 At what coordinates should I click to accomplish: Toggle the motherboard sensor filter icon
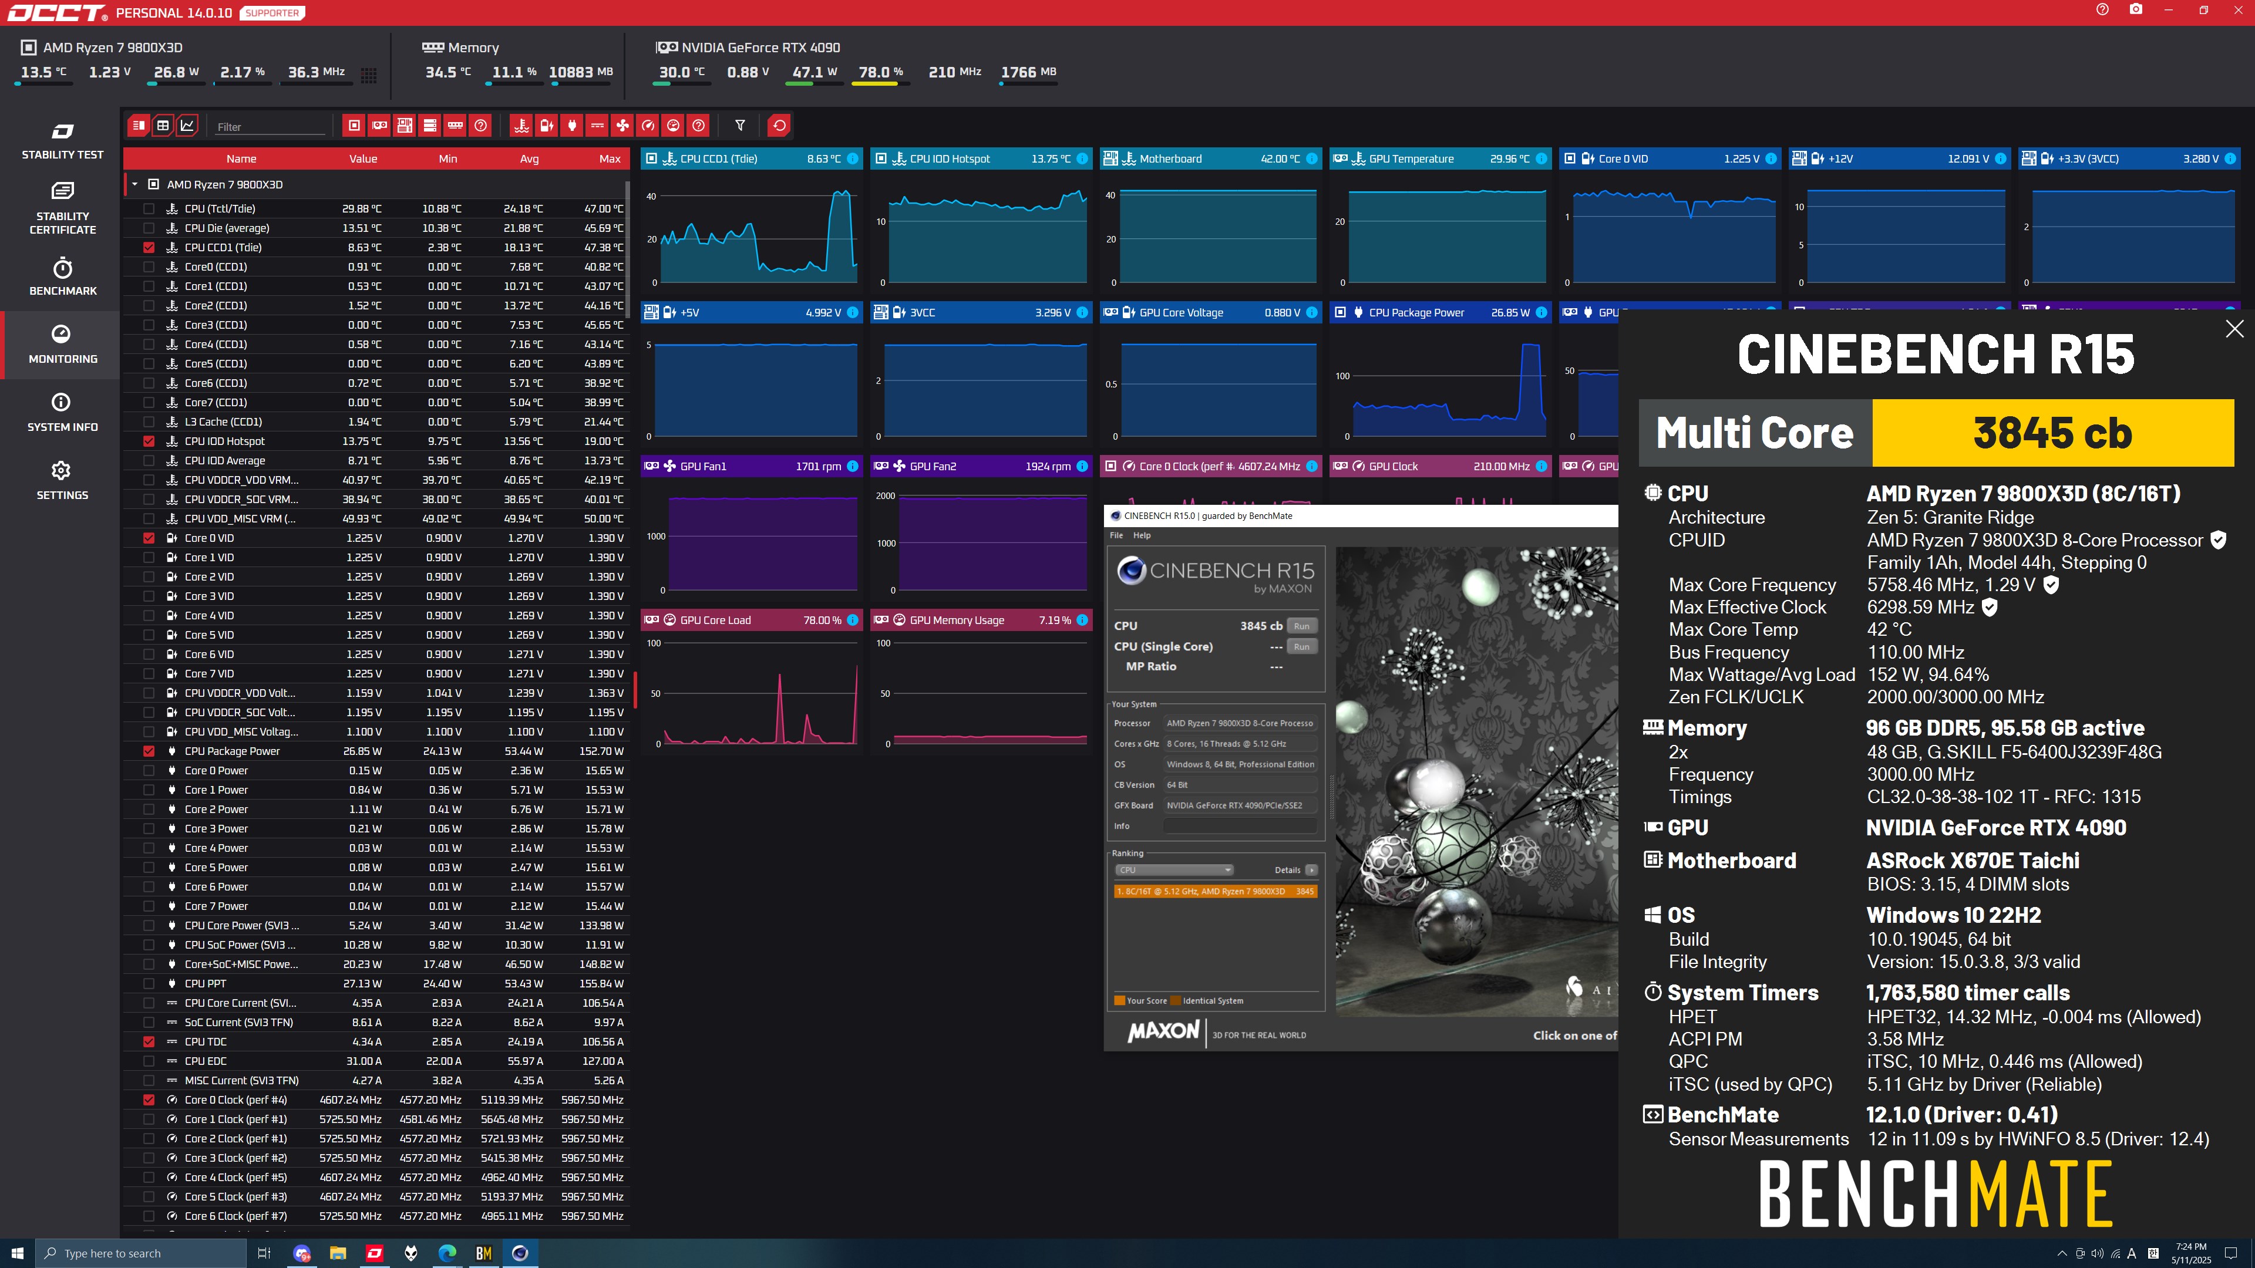click(x=405, y=126)
